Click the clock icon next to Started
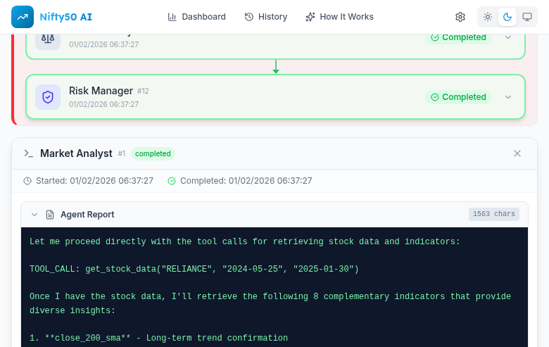 27,181
